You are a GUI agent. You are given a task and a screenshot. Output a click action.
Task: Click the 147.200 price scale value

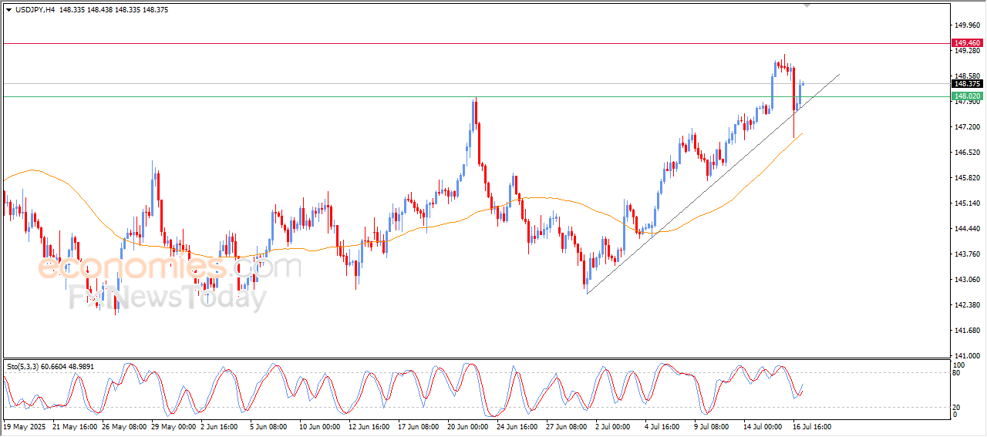pyautogui.click(x=968, y=126)
